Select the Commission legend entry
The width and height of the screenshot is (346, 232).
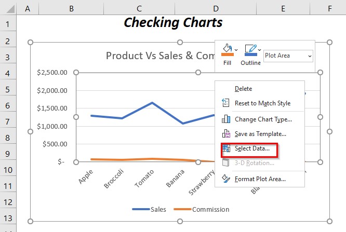210,210
